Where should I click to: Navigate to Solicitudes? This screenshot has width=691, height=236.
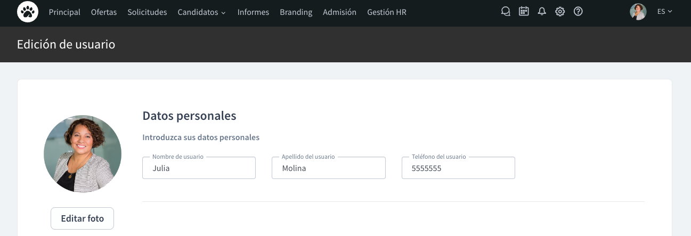tap(147, 12)
